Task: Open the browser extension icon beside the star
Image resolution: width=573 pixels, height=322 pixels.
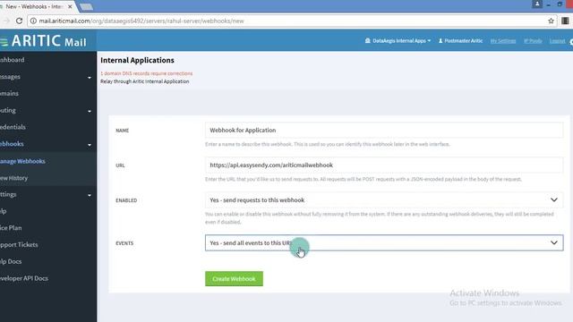Action: 565,21
